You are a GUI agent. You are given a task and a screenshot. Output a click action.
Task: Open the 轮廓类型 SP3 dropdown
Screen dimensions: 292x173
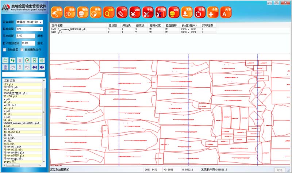[x=30, y=29]
